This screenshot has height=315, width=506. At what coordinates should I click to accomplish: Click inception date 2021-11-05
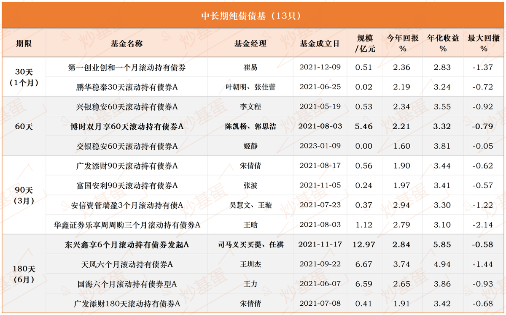[320, 185]
